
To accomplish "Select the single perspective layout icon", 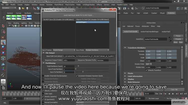I will [3, 82].
